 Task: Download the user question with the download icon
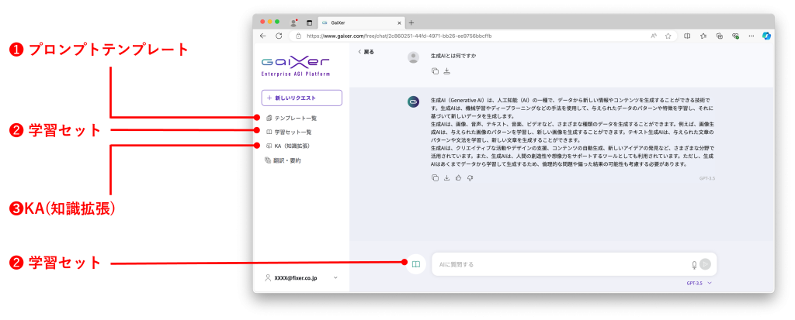click(446, 71)
